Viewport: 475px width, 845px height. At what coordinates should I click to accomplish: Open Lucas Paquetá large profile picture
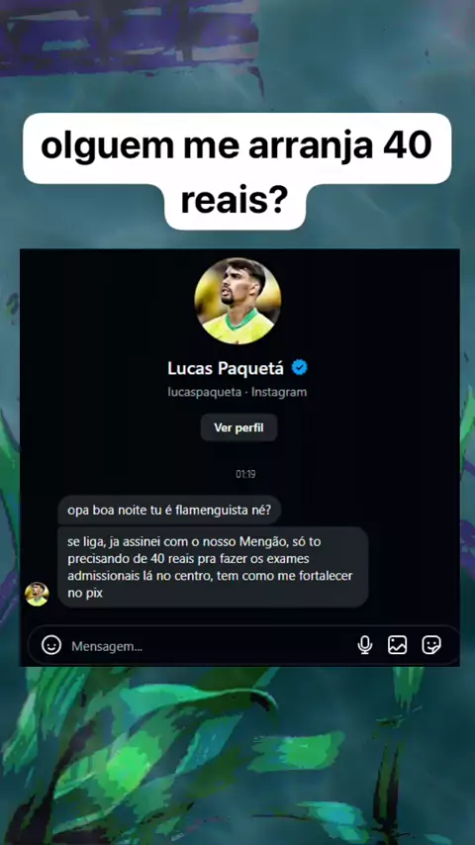point(237,301)
